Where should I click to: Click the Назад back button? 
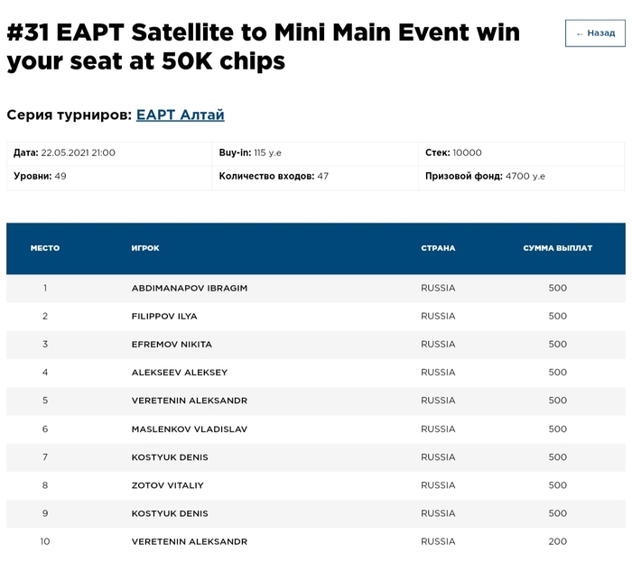click(595, 33)
